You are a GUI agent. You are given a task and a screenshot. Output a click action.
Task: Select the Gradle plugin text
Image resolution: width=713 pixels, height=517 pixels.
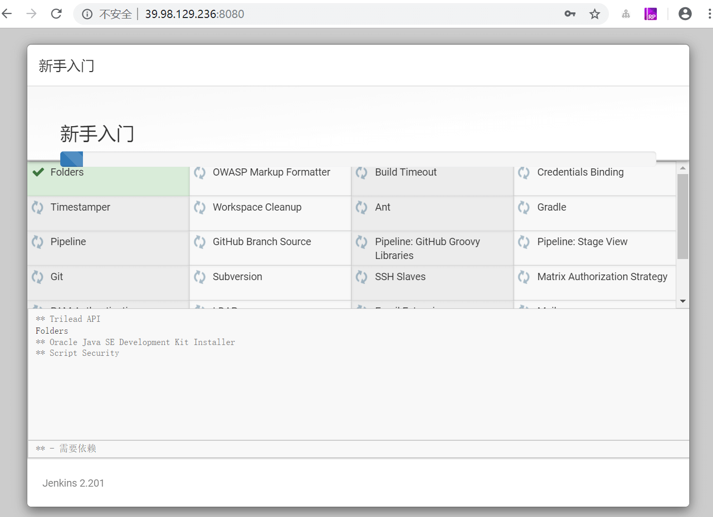552,207
